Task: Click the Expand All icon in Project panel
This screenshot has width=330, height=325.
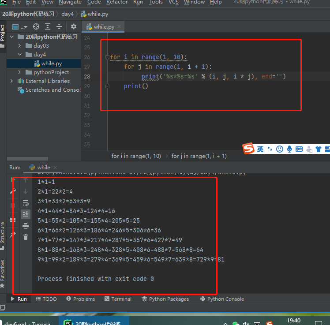Action: point(48,26)
